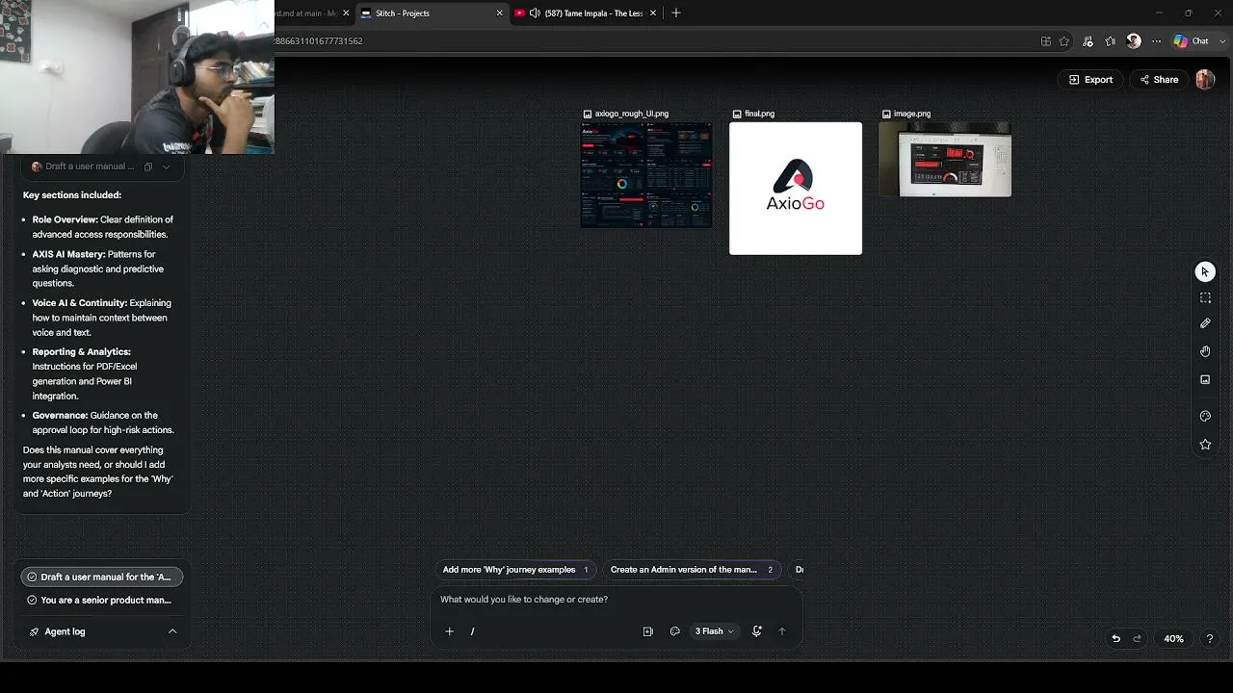Image resolution: width=1233 pixels, height=693 pixels.
Task: Select the image.png thumbnail
Action: [x=945, y=160]
